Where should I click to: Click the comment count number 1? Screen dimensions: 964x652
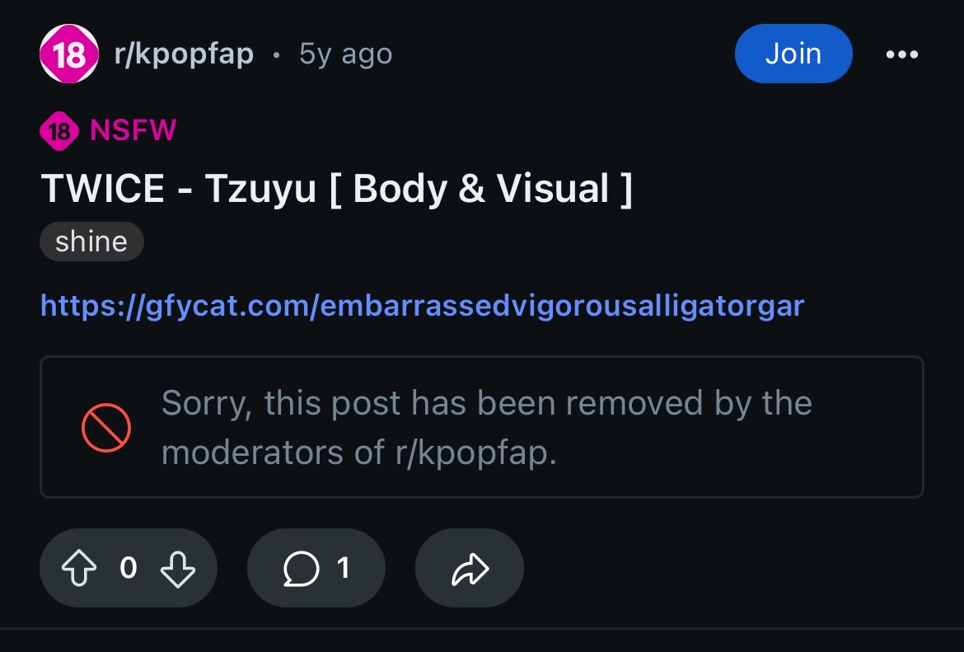[x=343, y=568]
